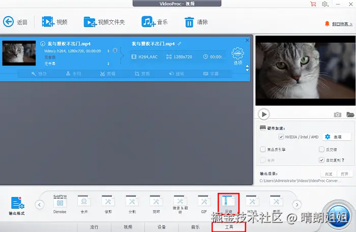356x232 pixels.
Task: Click the H264,AAC output codec info
Action: click(144, 57)
